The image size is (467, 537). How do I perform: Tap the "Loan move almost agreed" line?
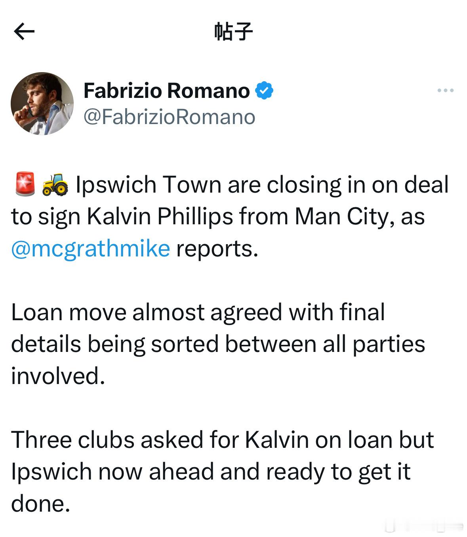tap(198, 312)
